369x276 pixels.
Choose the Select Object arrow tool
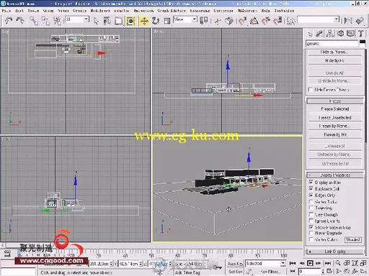(x=96, y=21)
